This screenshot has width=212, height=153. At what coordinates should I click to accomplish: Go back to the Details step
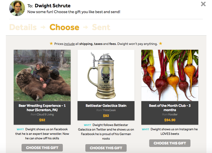point(23,27)
